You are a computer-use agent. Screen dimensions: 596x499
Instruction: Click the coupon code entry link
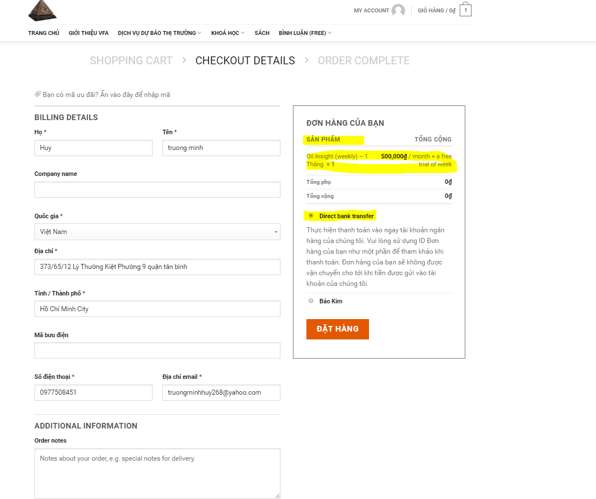(106, 95)
